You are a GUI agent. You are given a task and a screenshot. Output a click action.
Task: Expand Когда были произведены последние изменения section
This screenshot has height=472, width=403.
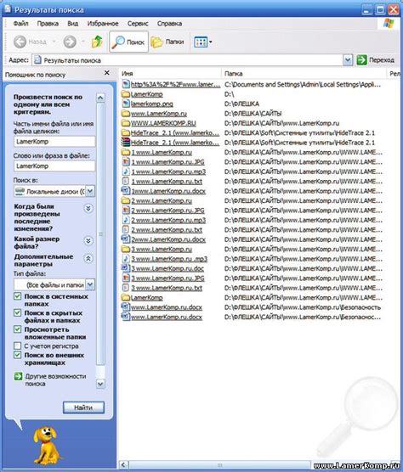88,208
